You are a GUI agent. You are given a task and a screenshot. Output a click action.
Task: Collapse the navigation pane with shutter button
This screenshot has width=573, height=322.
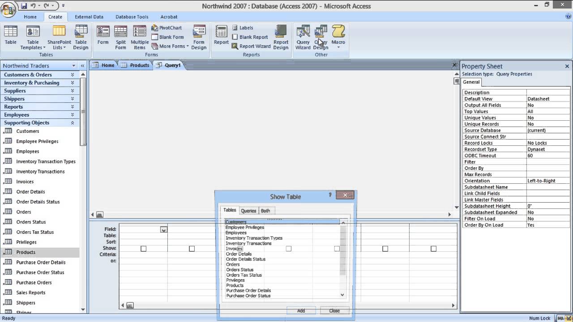pos(82,66)
